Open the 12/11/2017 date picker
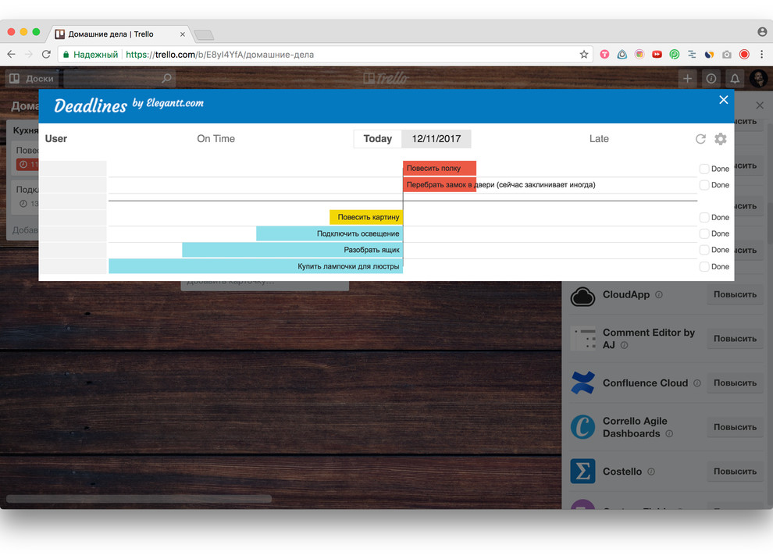773x559 pixels. (x=435, y=138)
